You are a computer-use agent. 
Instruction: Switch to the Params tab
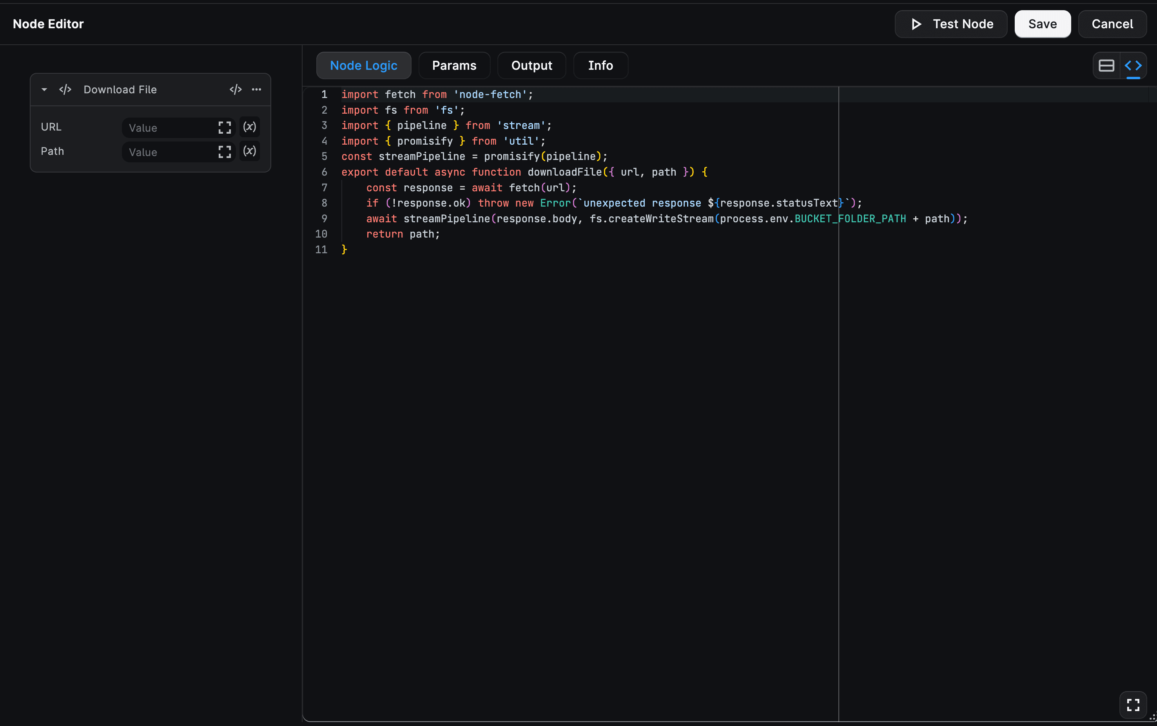454,65
